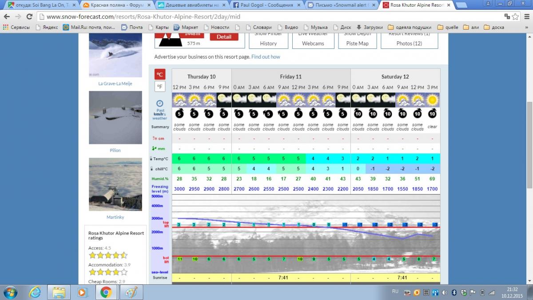Click the volume speaker tray icon
This screenshot has height=300, width=533.
(x=445, y=292)
